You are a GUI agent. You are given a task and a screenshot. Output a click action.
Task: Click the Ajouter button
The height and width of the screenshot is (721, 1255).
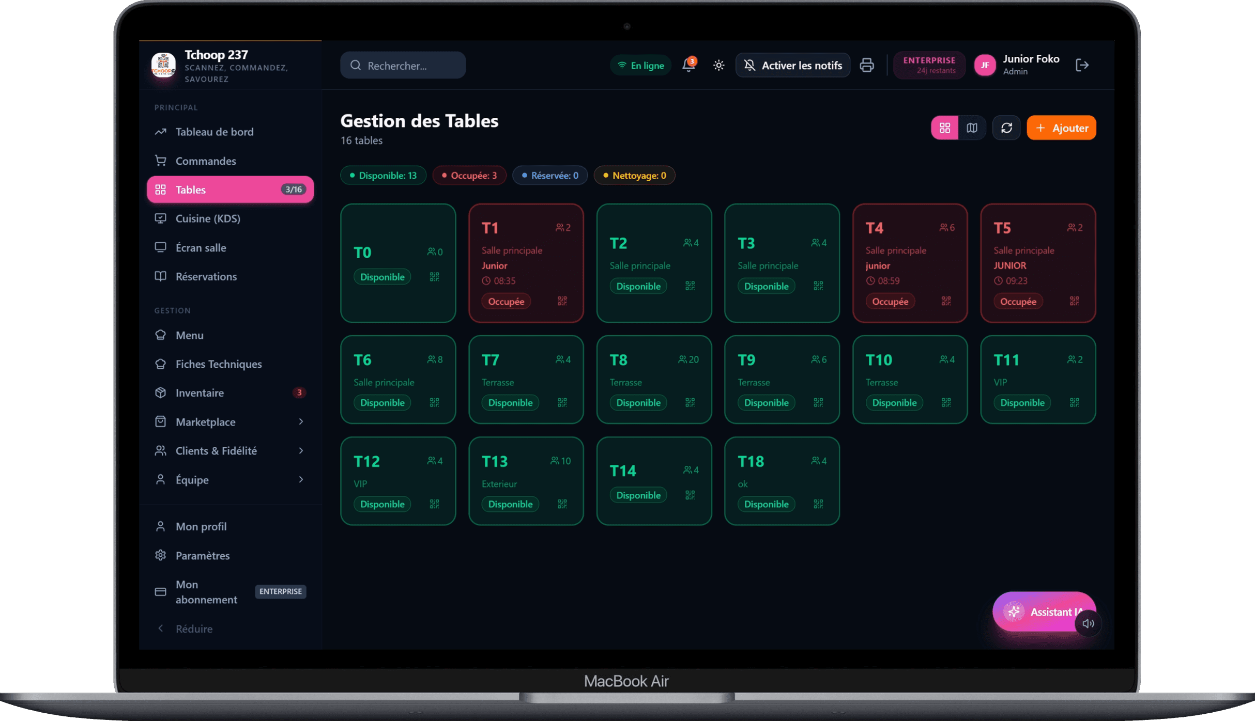click(1061, 128)
